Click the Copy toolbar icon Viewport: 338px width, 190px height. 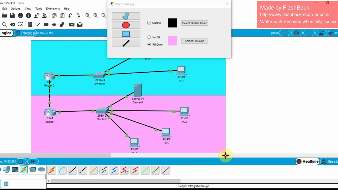tap(54, 16)
